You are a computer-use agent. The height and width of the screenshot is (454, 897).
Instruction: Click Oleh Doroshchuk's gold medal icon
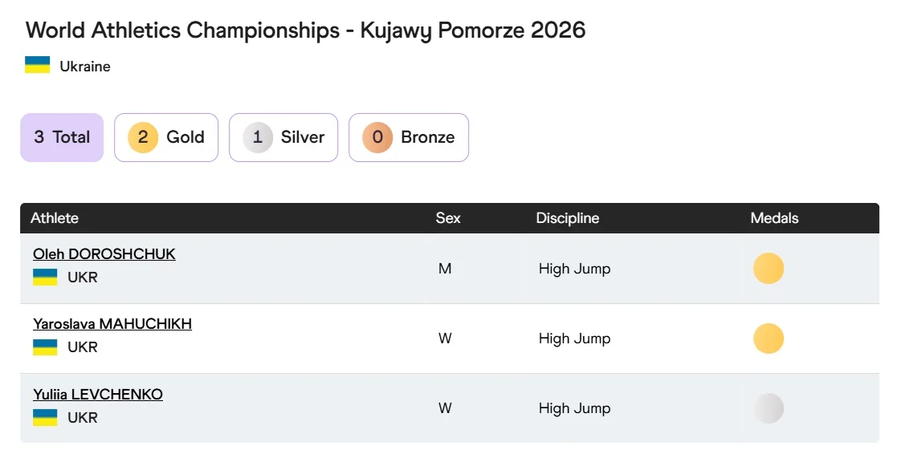tap(769, 269)
